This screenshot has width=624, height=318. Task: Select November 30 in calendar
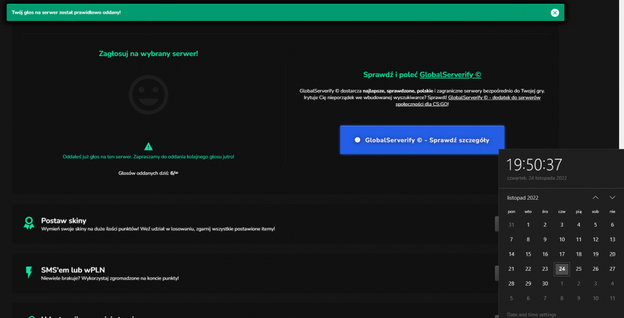click(545, 283)
